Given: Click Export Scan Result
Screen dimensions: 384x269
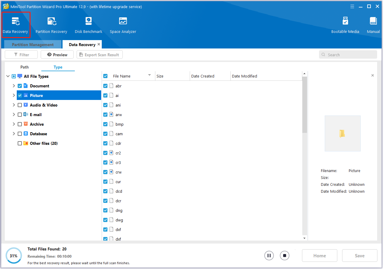Looking at the screenshot, I should [x=100, y=55].
